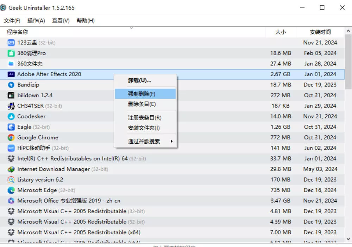Choose 卸载(U)... in the context menu
The image size is (352, 247).
[x=145, y=80]
